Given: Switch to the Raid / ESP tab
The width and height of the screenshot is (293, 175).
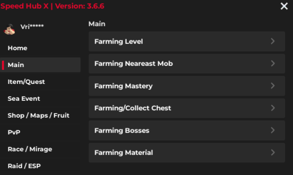Looking at the screenshot, I should (24, 166).
